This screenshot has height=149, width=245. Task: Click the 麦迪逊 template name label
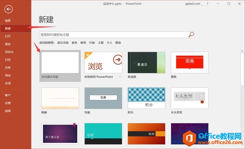pos(132,77)
